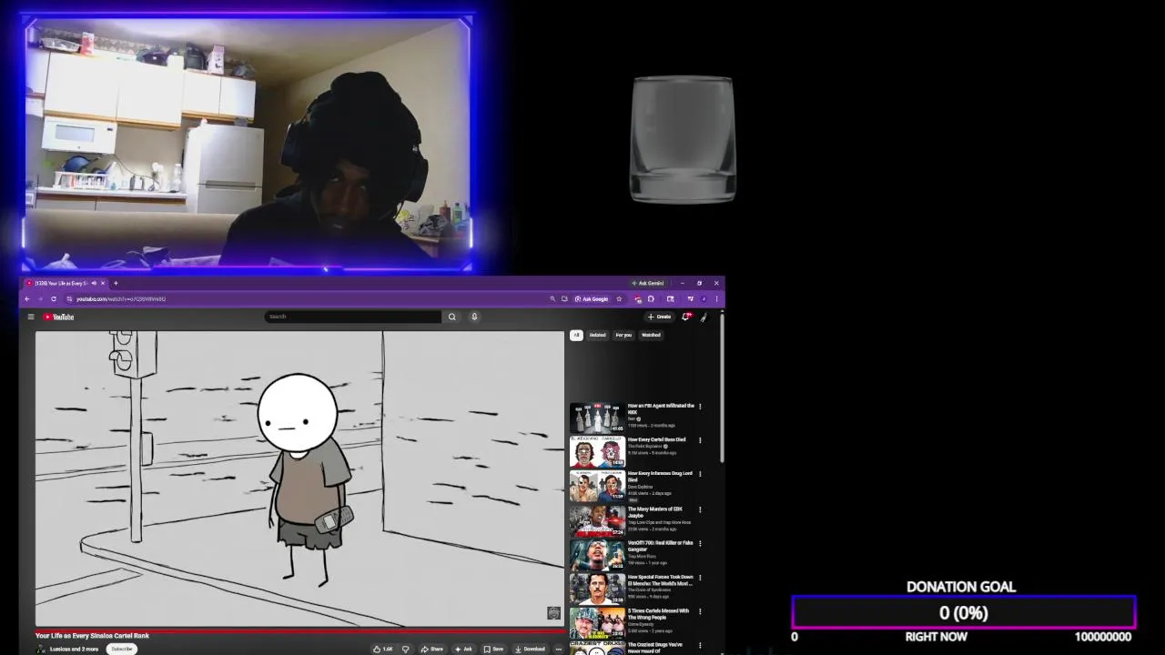Click the Create button on YouTube
This screenshot has width=1165, height=655.
point(660,317)
